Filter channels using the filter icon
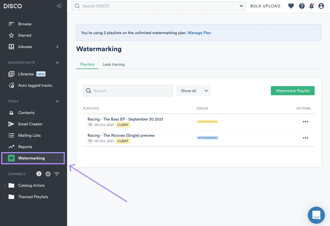The height and width of the screenshot is (226, 330). coord(57,174)
